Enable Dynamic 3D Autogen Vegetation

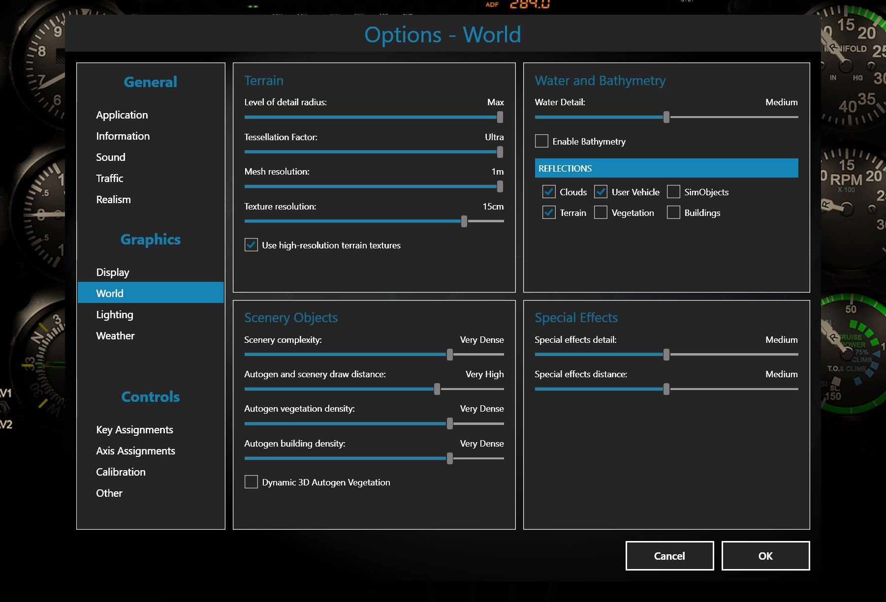click(x=251, y=482)
